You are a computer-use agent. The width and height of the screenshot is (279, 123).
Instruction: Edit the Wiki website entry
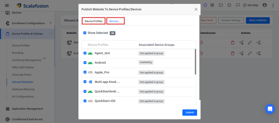(x=250, y=42)
